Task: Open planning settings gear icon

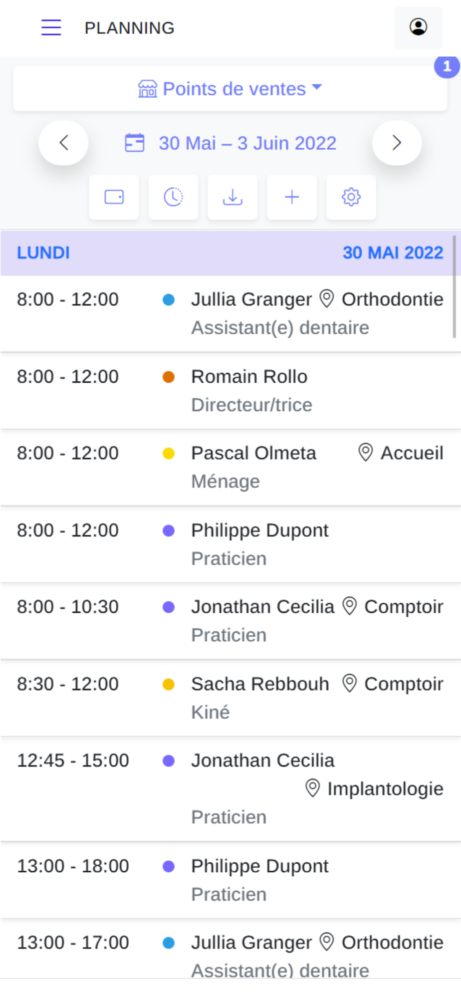Action: click(x=351, y=197)
